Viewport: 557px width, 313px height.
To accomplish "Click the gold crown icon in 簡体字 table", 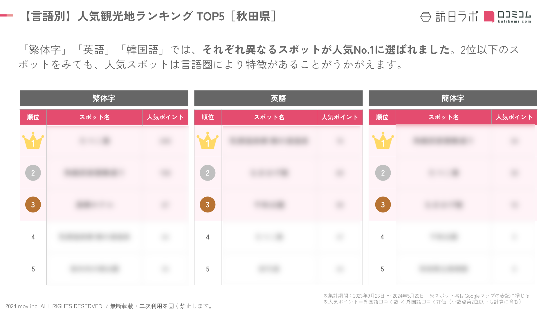I will click(x=383, y=141).
